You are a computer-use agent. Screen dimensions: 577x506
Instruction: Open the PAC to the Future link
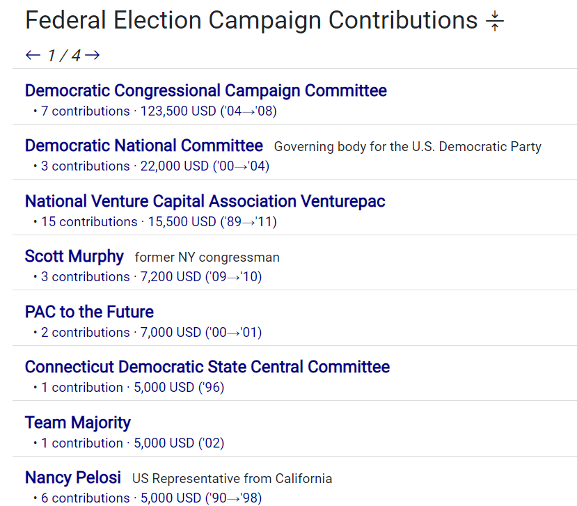[89, 312]
